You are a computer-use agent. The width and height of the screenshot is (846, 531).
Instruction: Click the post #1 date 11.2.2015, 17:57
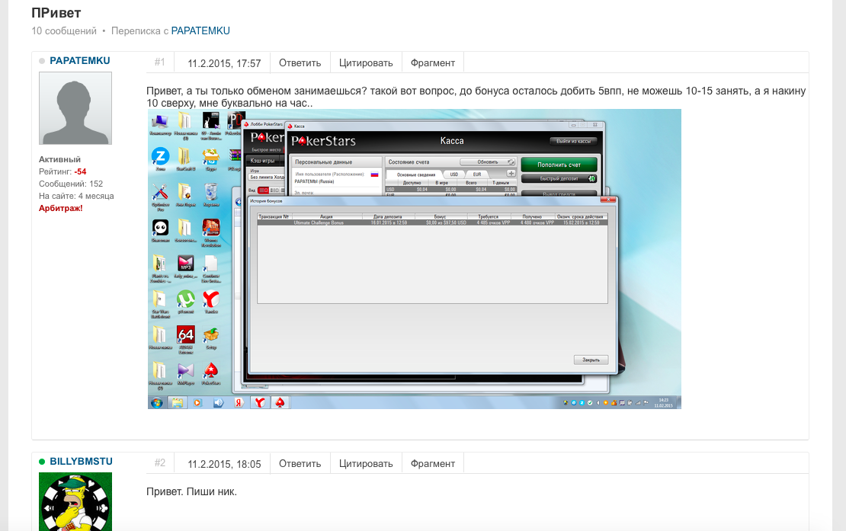224,63
